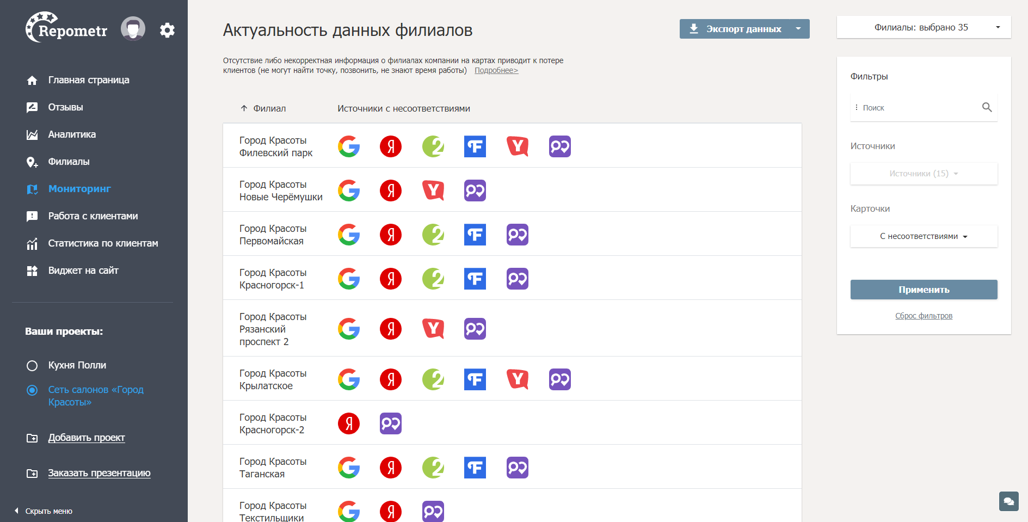Open the Аналитика section
Screen dimensions: 1028x522
(72, 134)
